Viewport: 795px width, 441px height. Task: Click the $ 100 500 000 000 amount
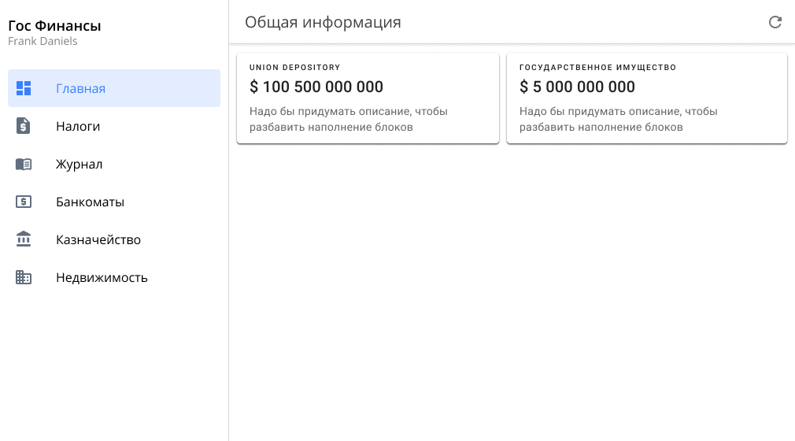316,87
